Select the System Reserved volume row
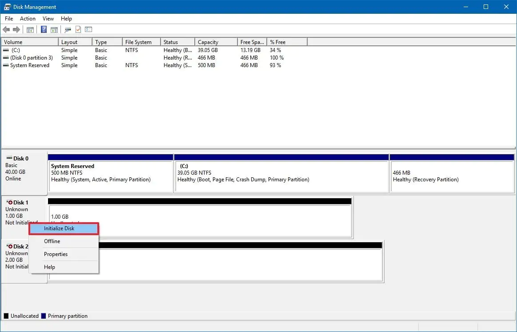This screenshot has width=517, height=332. coord(29,65)
